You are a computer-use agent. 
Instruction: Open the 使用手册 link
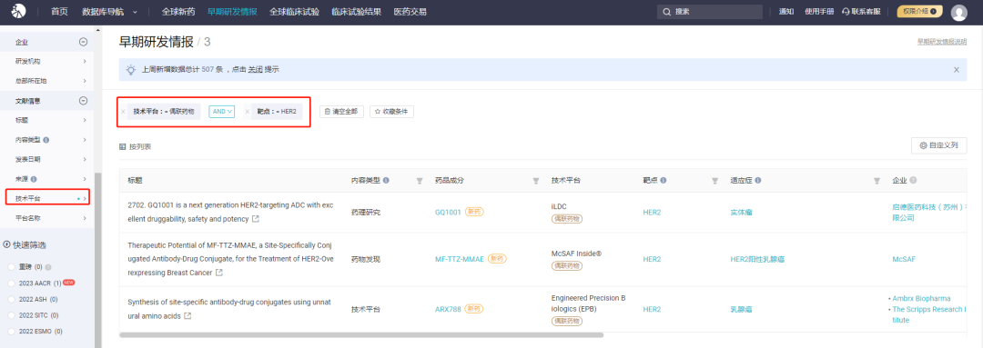819,12
